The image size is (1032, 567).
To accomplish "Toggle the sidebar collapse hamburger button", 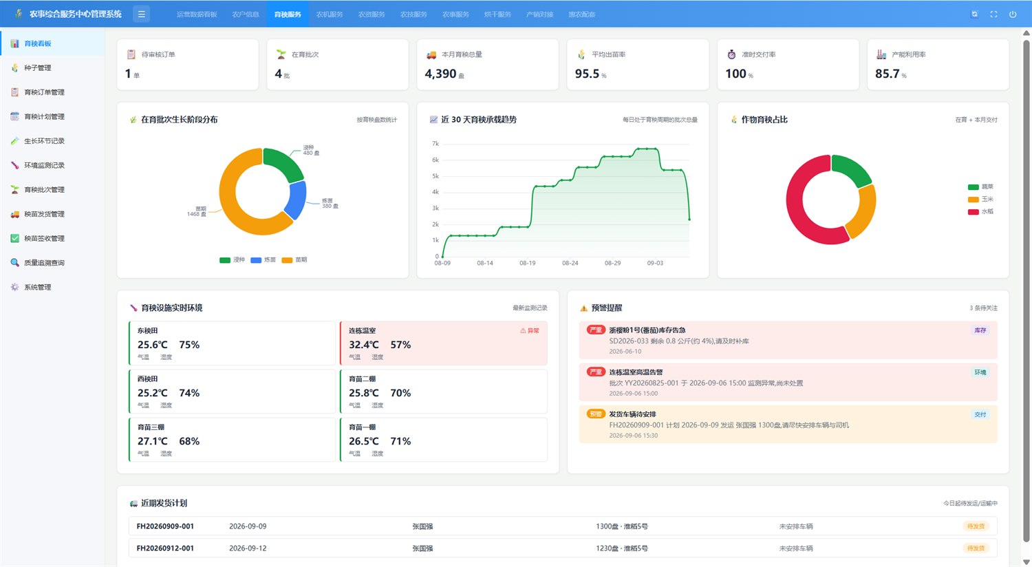I will (x=141, y=14).
